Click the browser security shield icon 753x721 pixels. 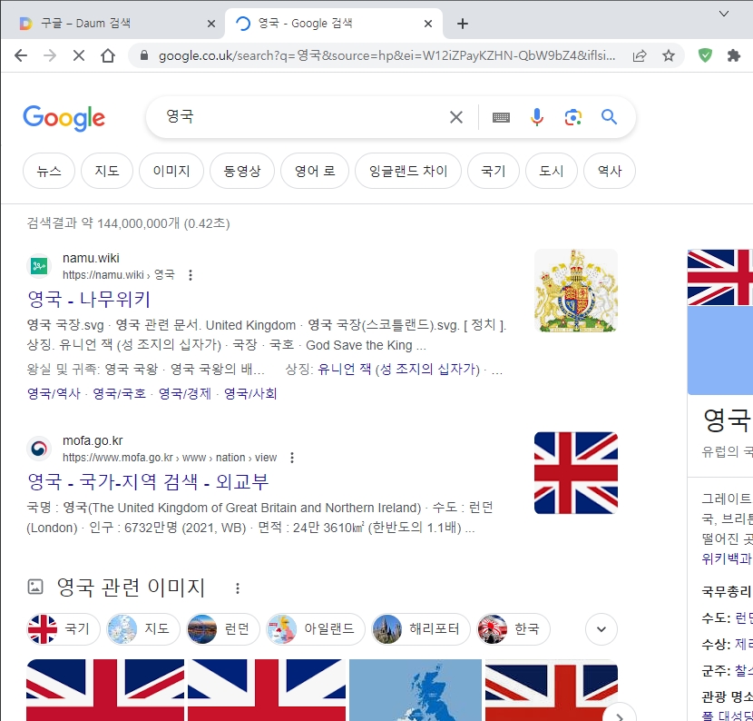(x=705, y=55)
